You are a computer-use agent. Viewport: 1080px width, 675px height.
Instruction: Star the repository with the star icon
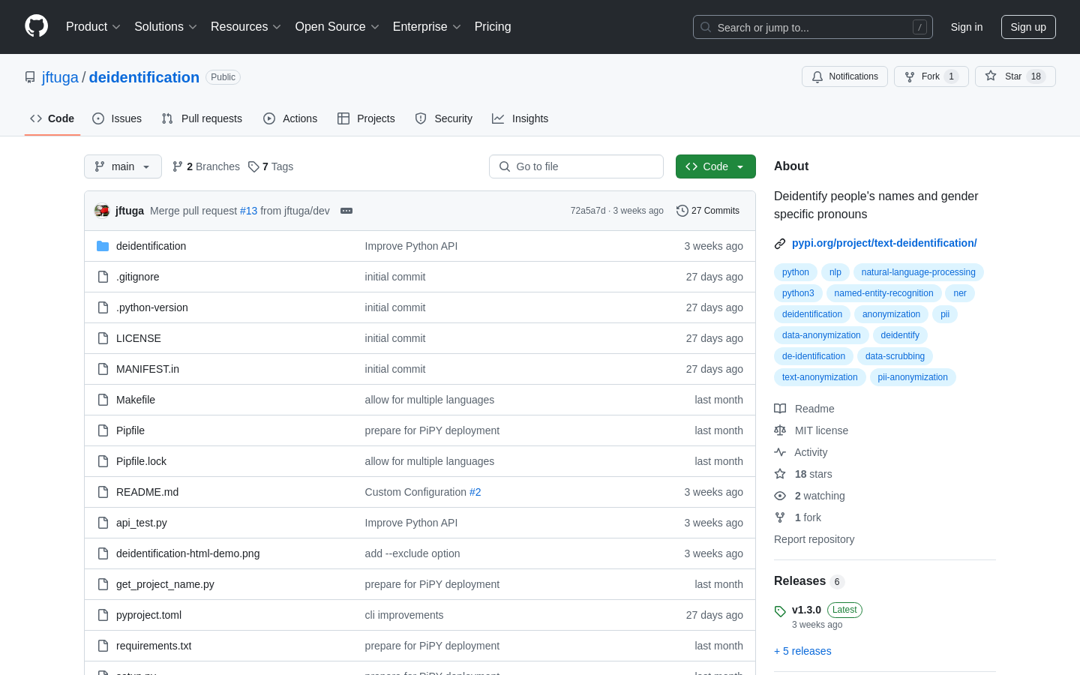pyautogui.click(x=991, y=76)
